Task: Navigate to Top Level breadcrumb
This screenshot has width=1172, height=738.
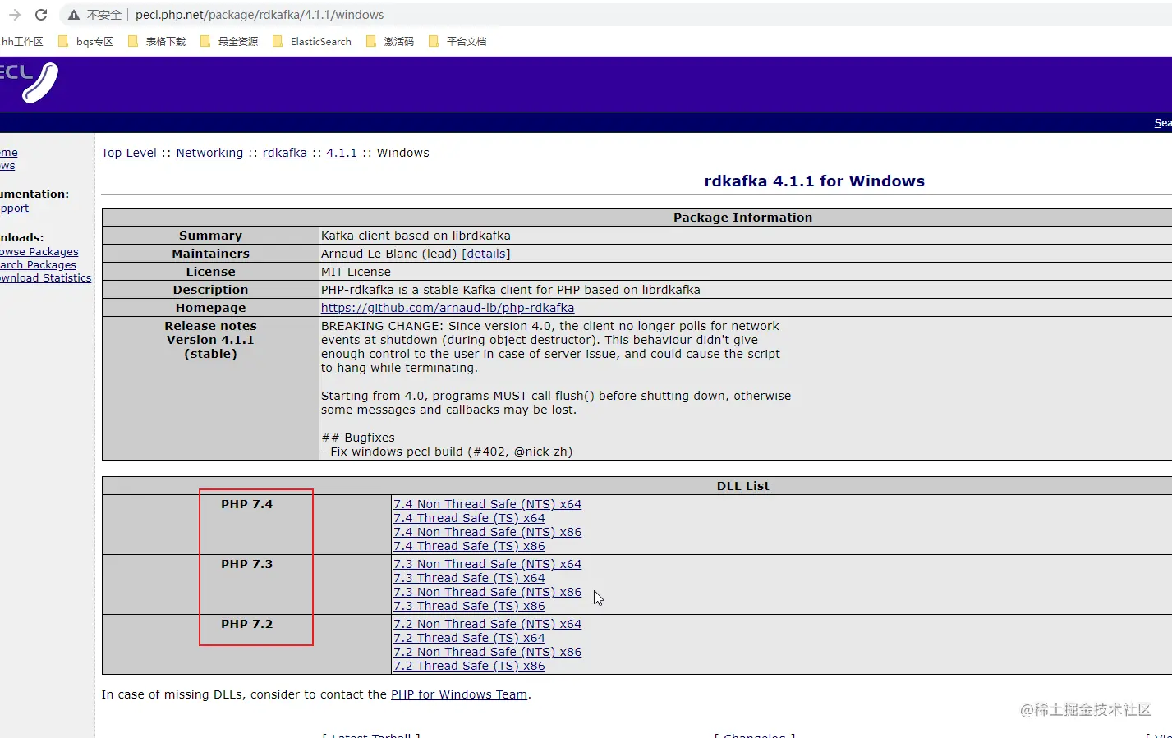Action: (128, 152)
